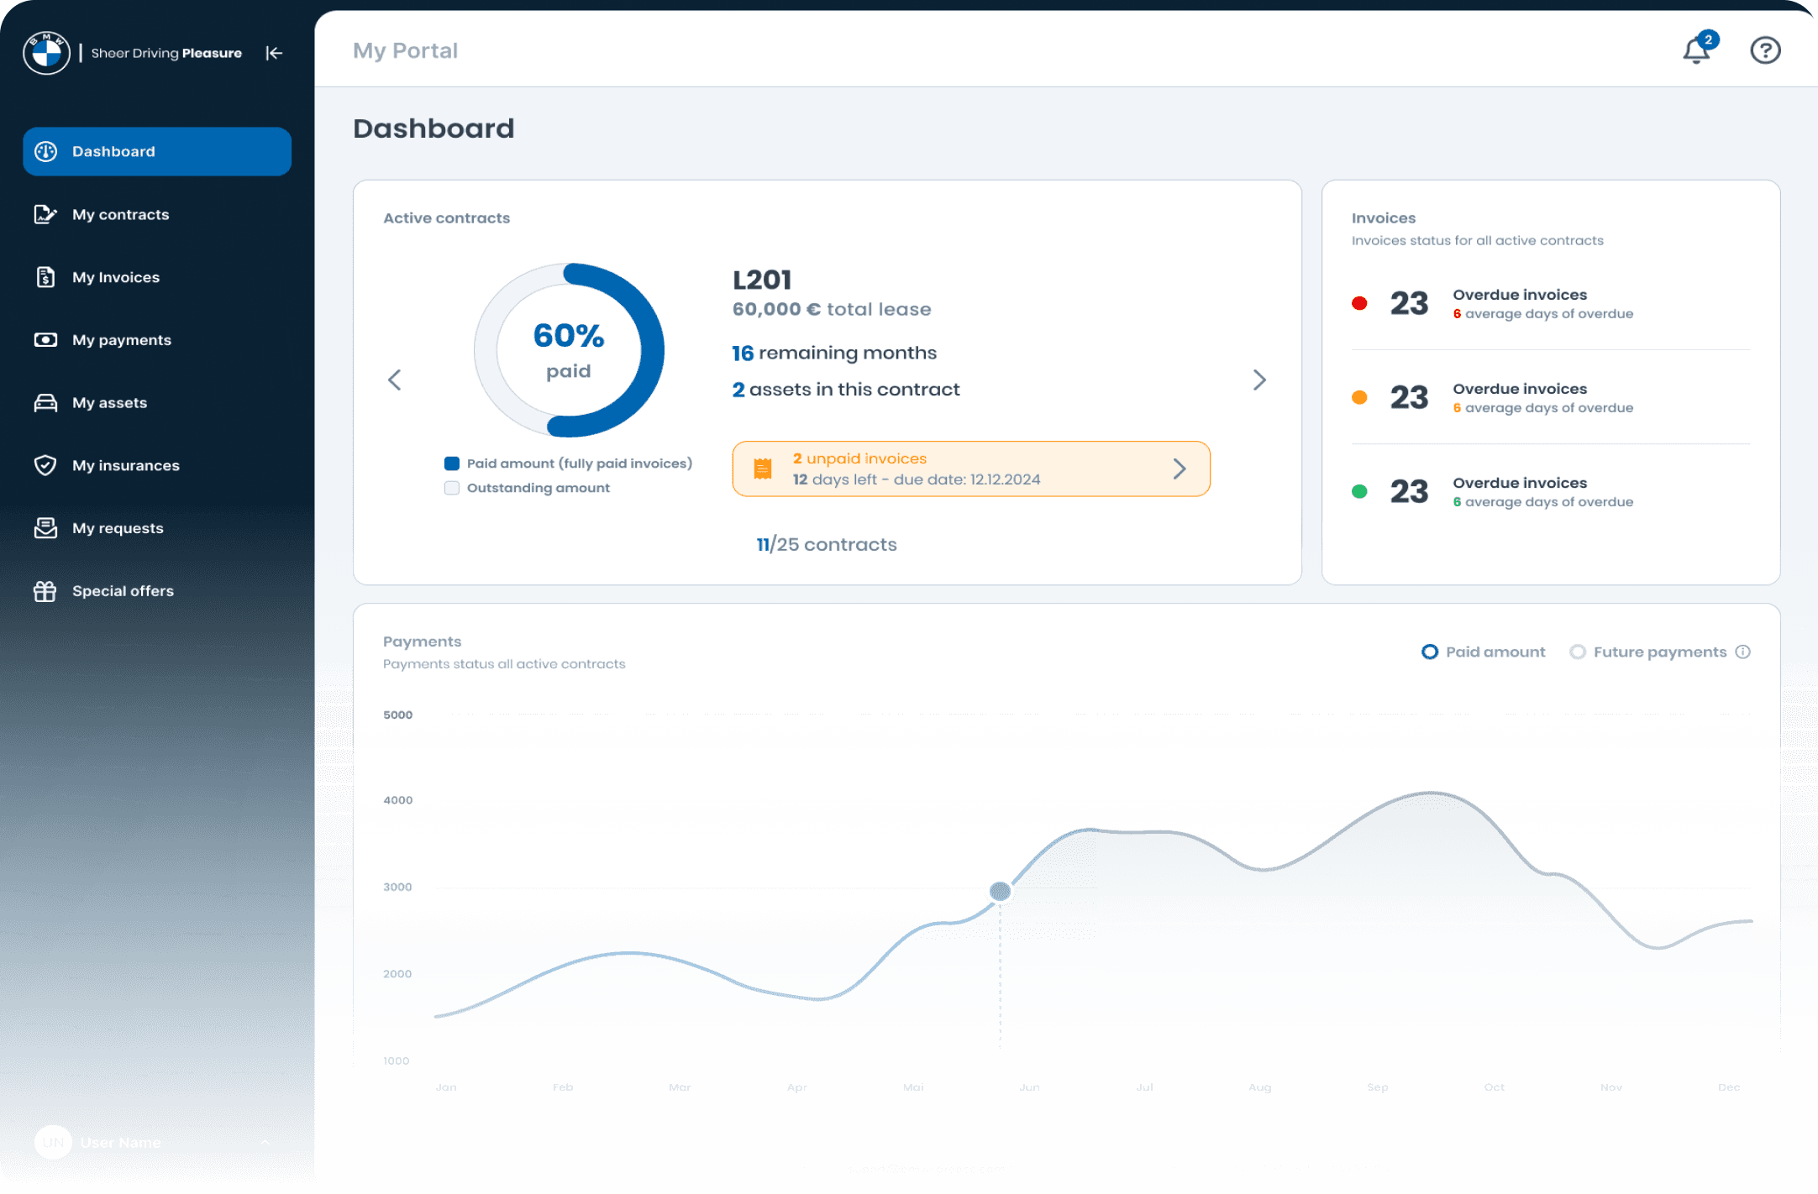The image size is (1818, 1194).
Task: Click the My assets car icon
Action: [45, 403]
